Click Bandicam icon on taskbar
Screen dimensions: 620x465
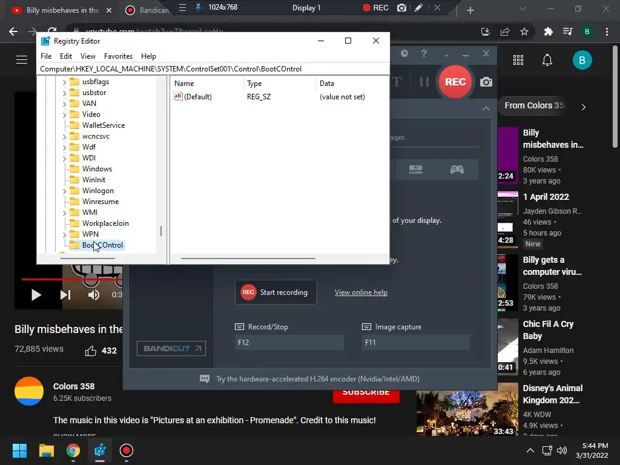127,450
